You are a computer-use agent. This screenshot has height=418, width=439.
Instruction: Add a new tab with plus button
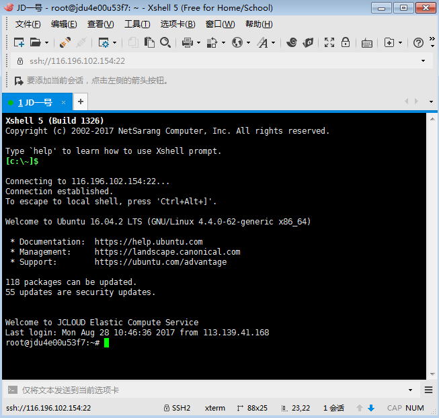point(81,101)
